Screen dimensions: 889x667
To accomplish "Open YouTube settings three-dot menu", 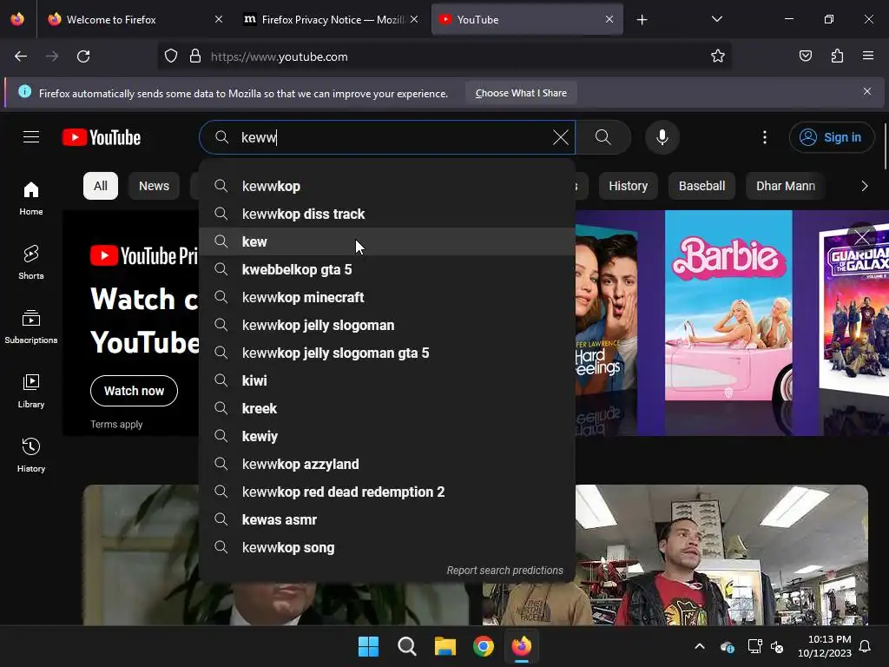I will point(764,137).
